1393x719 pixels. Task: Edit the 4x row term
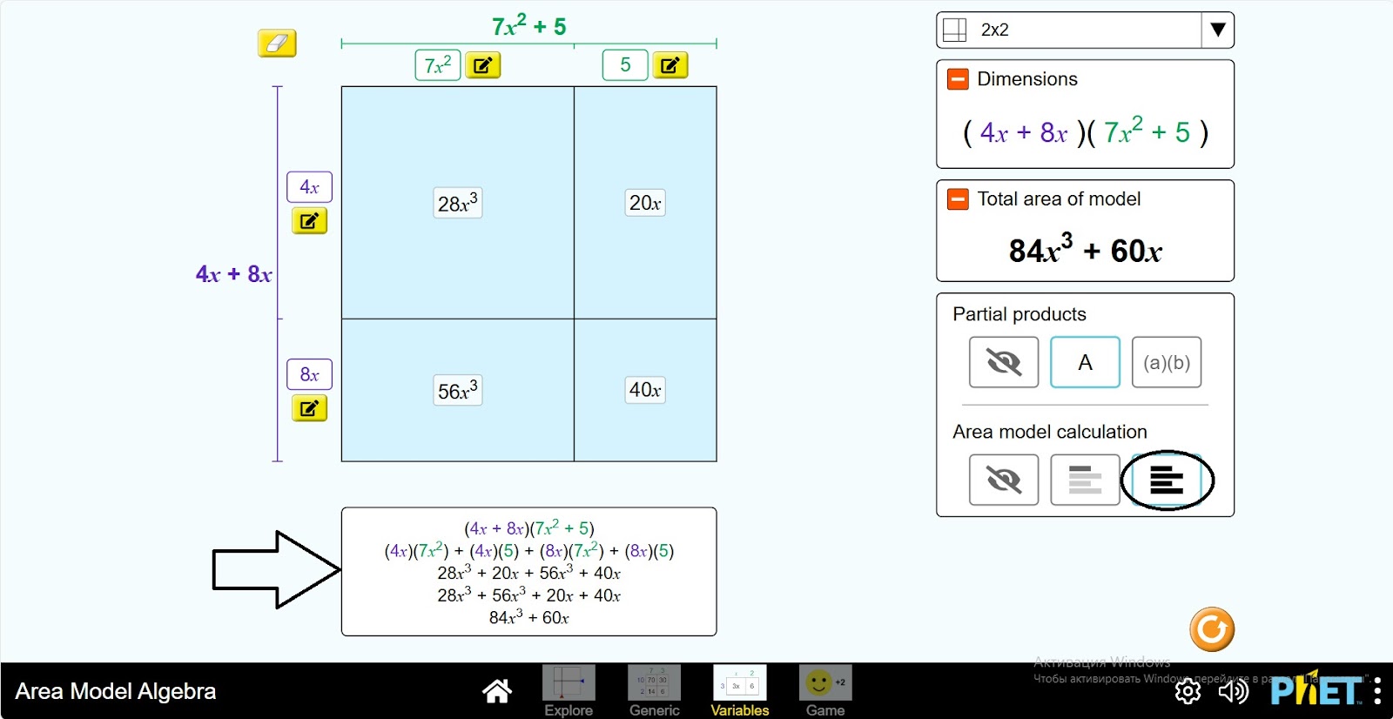click(x=309, y=221)
